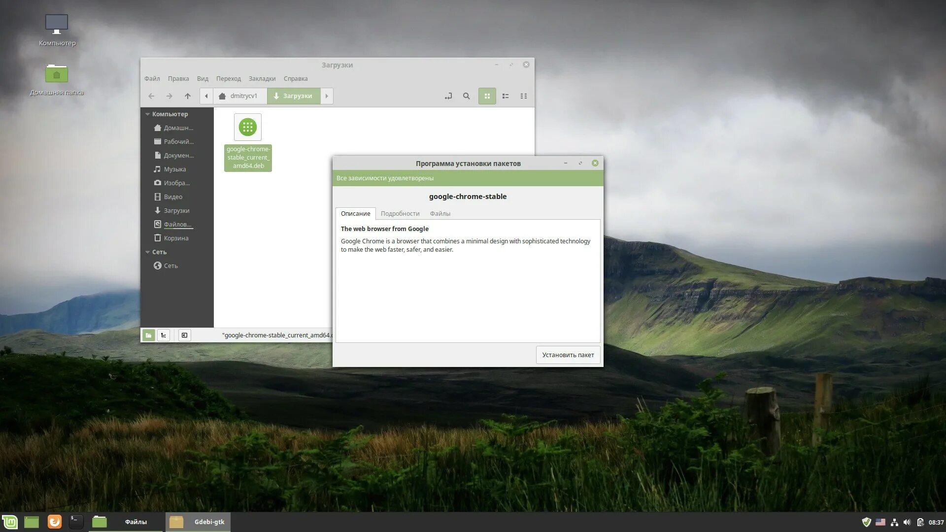Click the search icon in file manager toolbar
946x532 pixels.
click(x=466, y=96)
